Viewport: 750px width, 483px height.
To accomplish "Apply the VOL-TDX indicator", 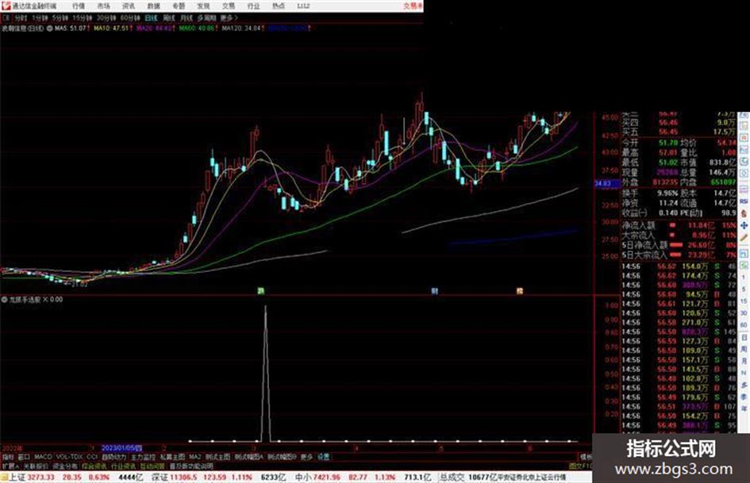I will tap(70, 457).
